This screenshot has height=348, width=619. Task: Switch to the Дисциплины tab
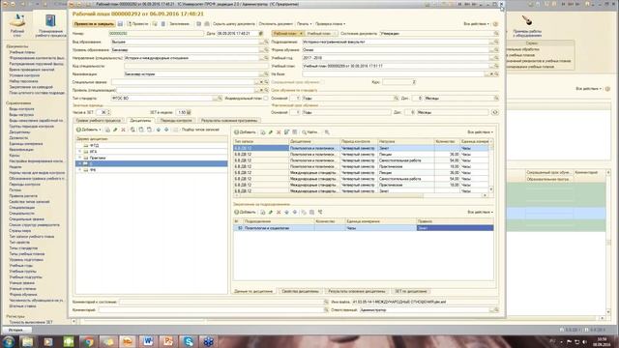tap(140, 120)
